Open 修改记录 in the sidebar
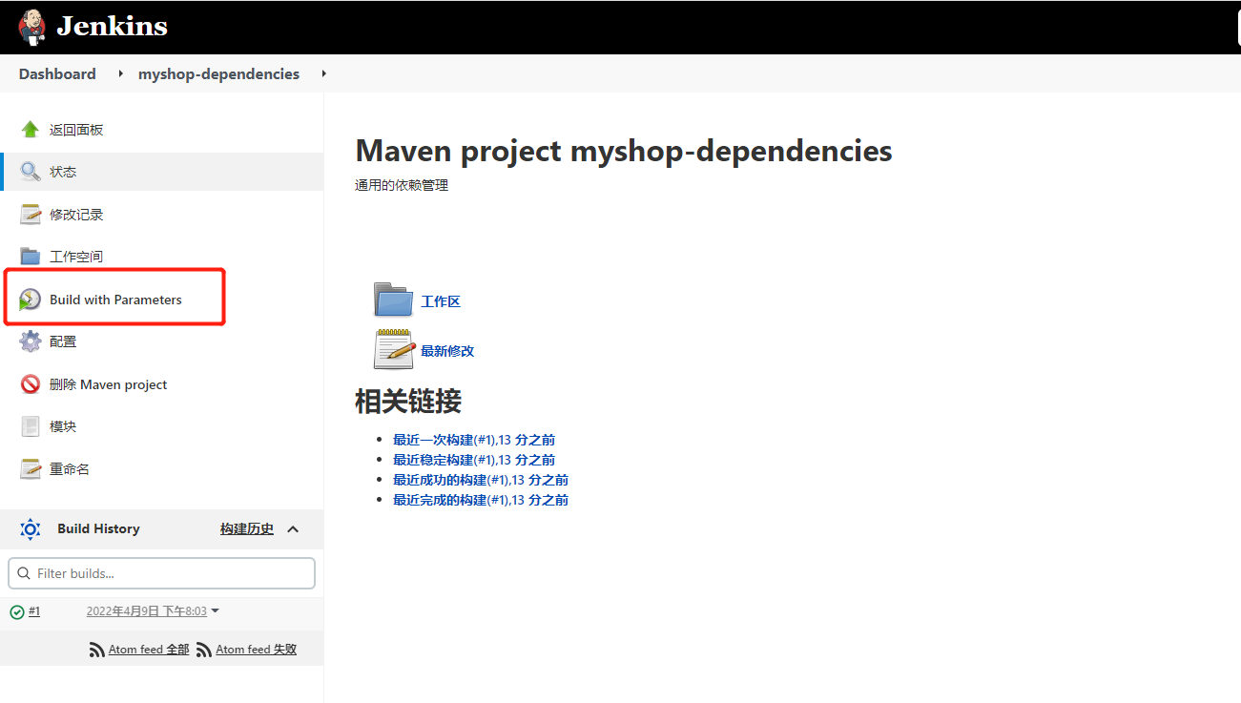 pos(76,215)
